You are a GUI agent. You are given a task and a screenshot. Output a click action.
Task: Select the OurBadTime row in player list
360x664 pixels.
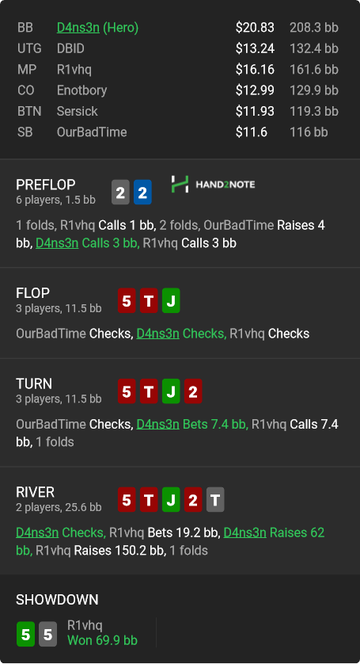(x=178, y=132)
